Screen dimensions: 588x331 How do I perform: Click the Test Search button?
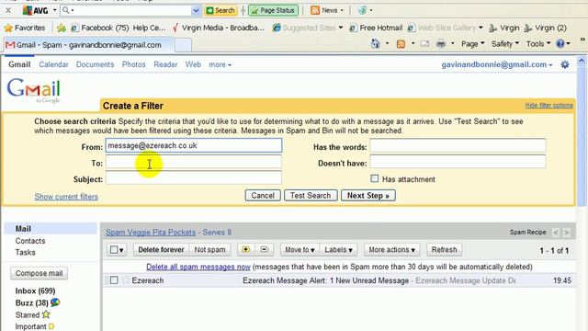311,196
